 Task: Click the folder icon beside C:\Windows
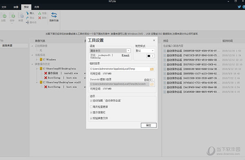point(41,59)
